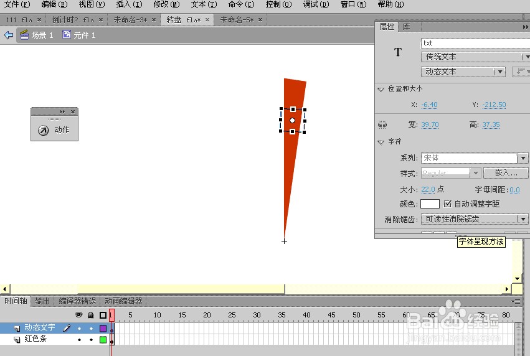Switch to the 编译器错误 tab

point(77,301)
